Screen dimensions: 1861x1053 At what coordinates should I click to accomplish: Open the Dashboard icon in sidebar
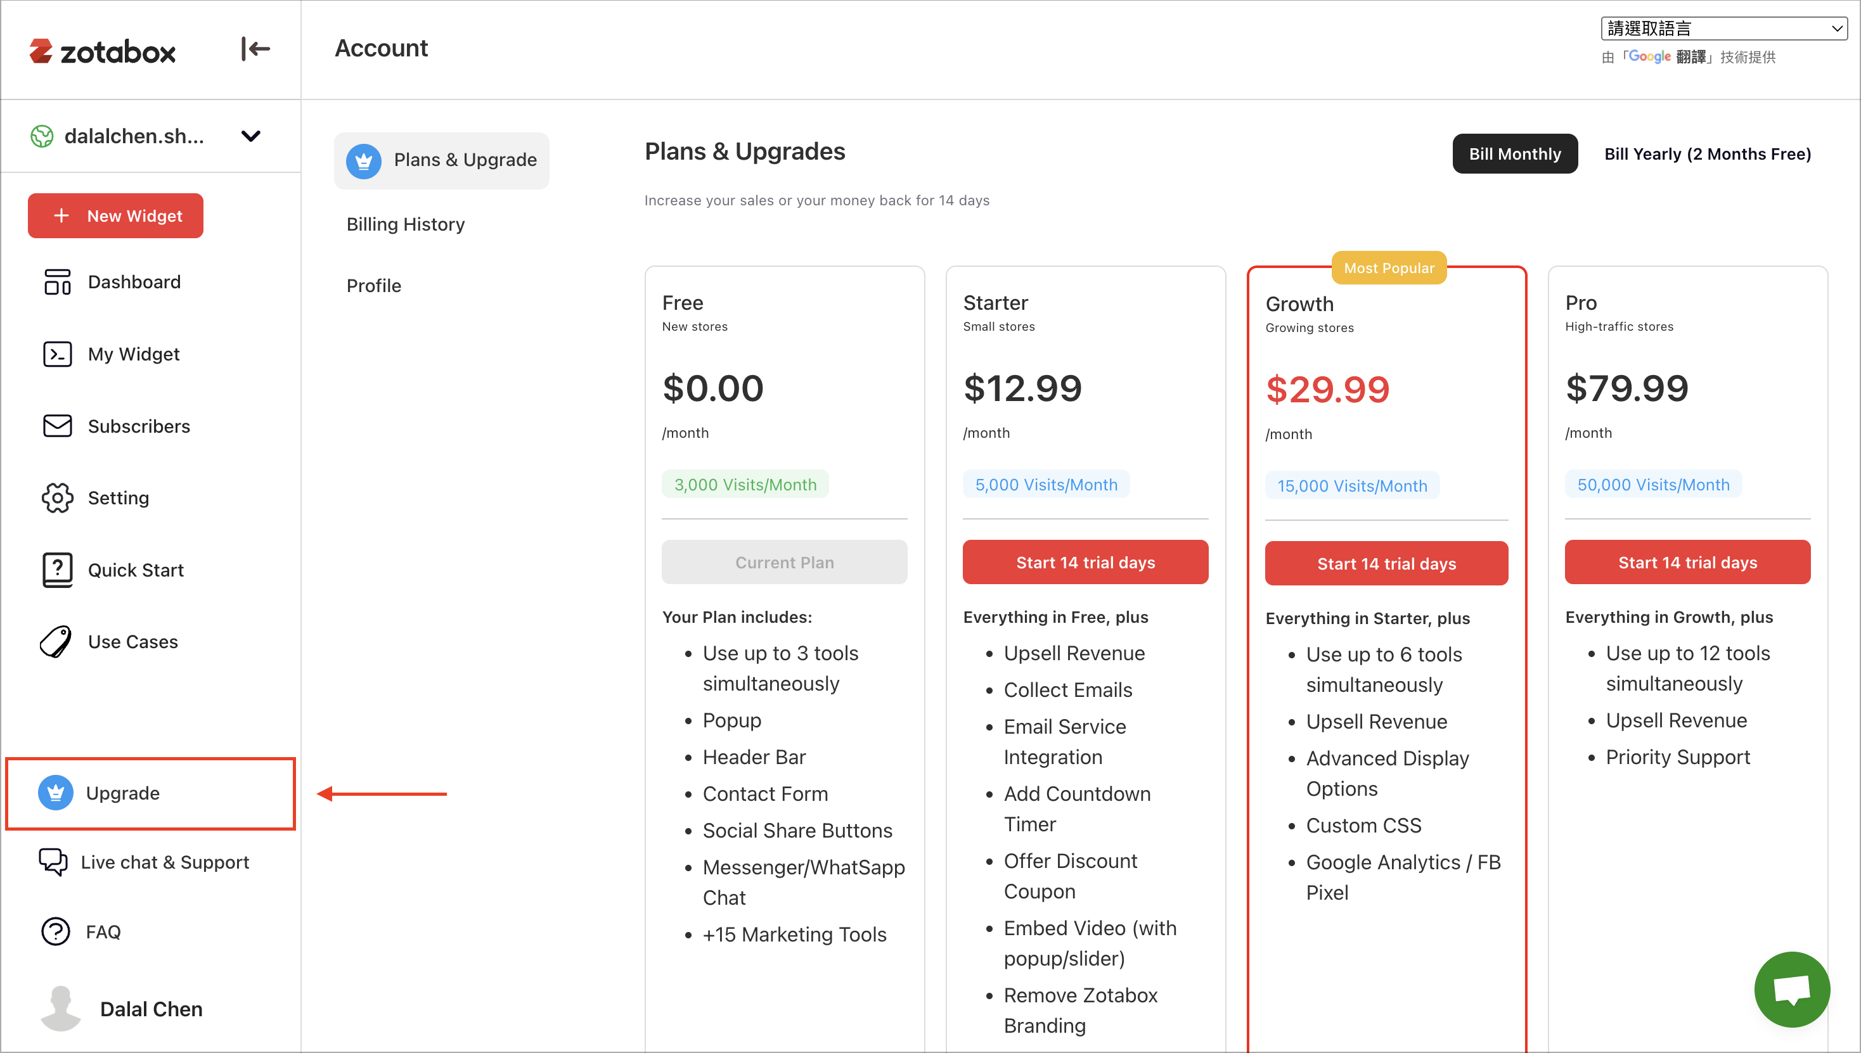point(57,282)
